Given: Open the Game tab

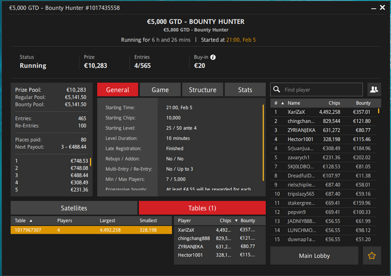Looking at the screenshot, I should pyautogui.click(x=160, y=90).
